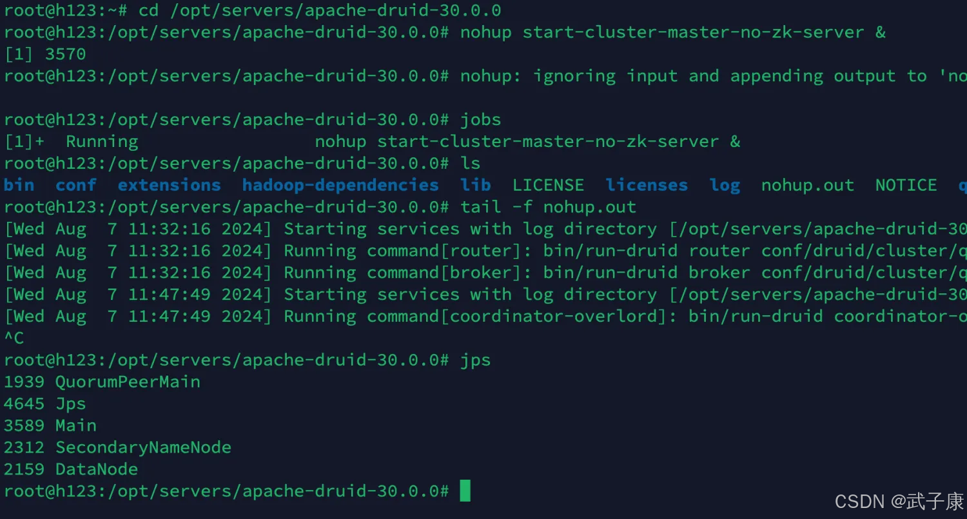Click the 'LICENSE' file name

(x=548, y=186)
